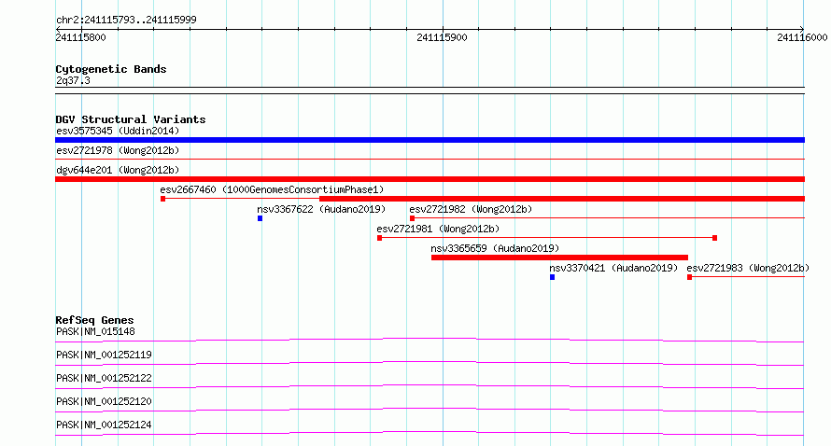Select the blue square marker for nsv3367622
This screenshot has width=831, height=446.
tap(260, 218)
